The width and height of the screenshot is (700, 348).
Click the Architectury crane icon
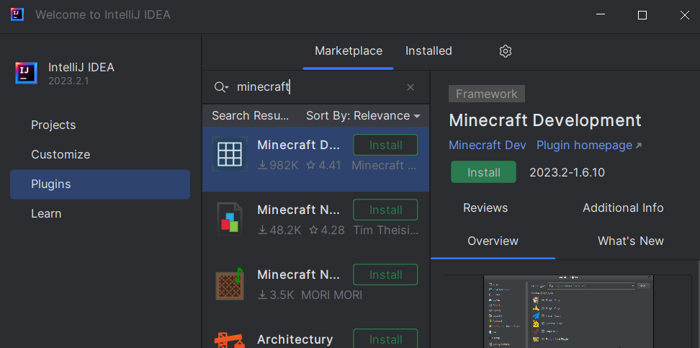point(230,340)
